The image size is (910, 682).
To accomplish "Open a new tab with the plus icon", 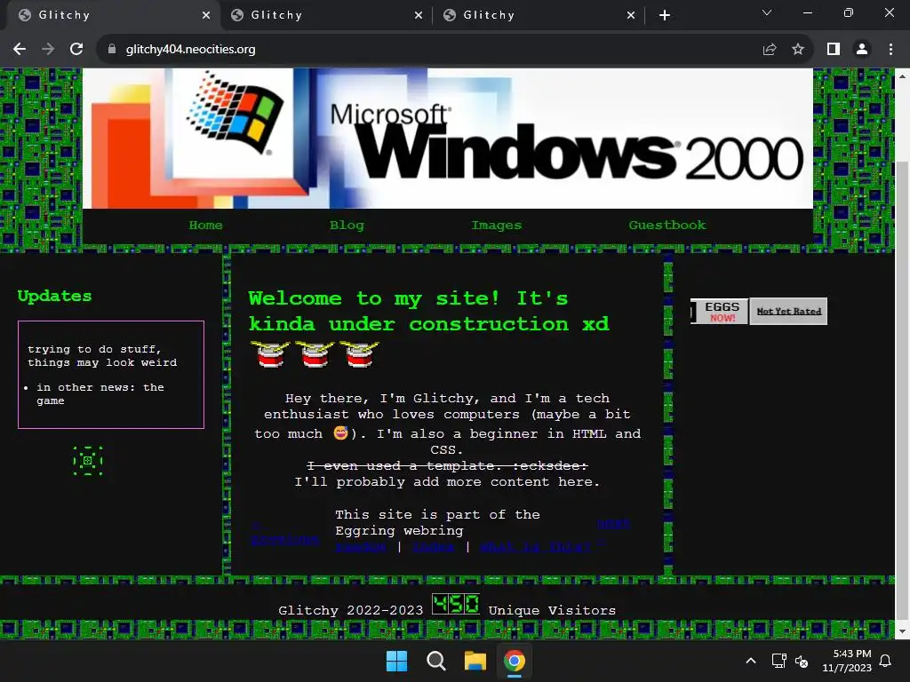I will coord(665,15).
